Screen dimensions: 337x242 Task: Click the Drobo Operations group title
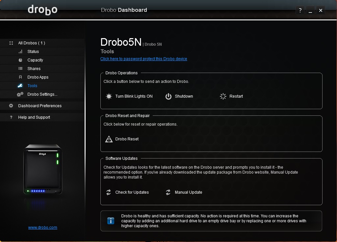121,73
